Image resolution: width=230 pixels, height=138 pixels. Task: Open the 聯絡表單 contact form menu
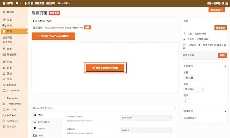pyautogui.click(x=10, y=54)
